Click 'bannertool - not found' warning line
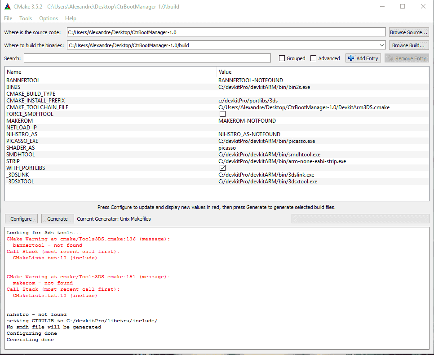Screen dimensions: 434x355 click(48, 245)
